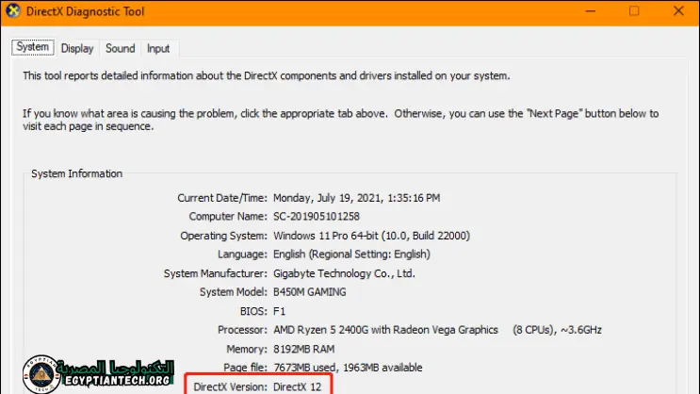This screenshot has height=394, width=700.
Task: Click computer name 'SC-201905101258'
Action: coord(317,217)
